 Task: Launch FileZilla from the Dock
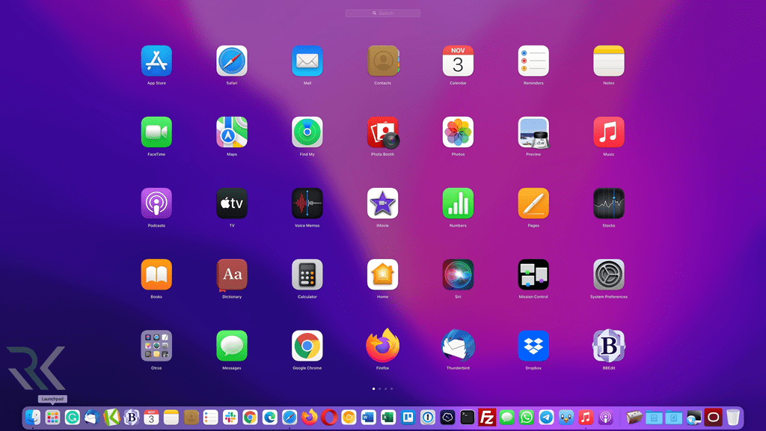486,418
